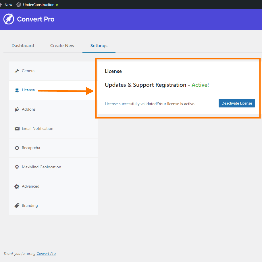The image size is (262, 262).
Task: Select the Settings tab
Action: point(99,46)
